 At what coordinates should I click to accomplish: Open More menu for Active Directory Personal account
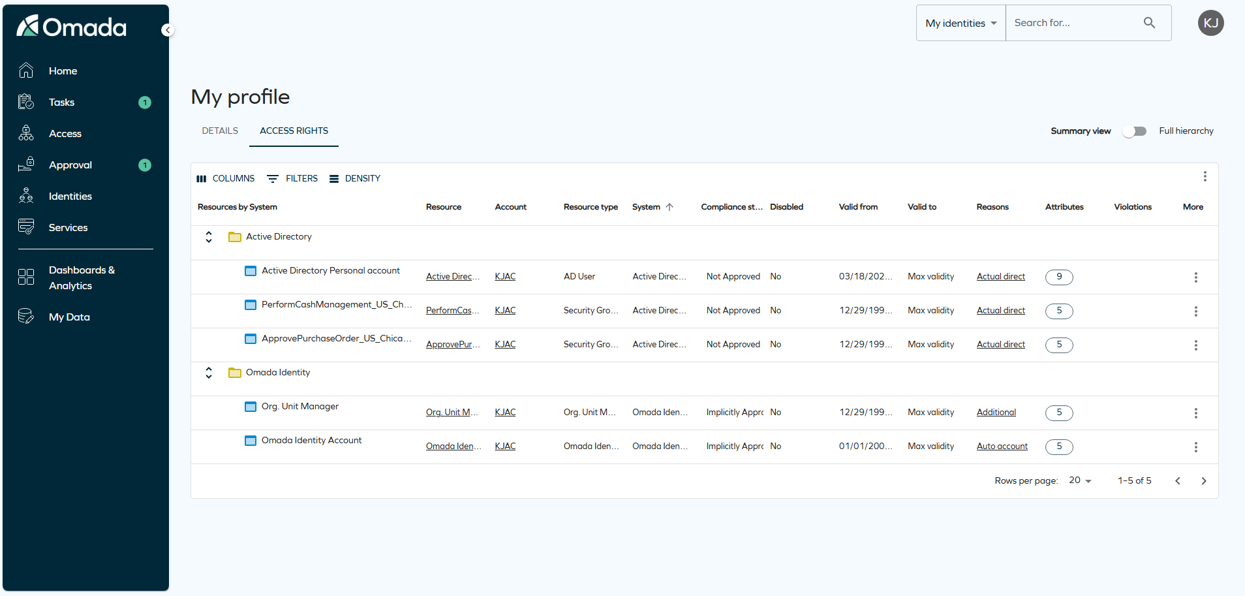click(1196, 277)
